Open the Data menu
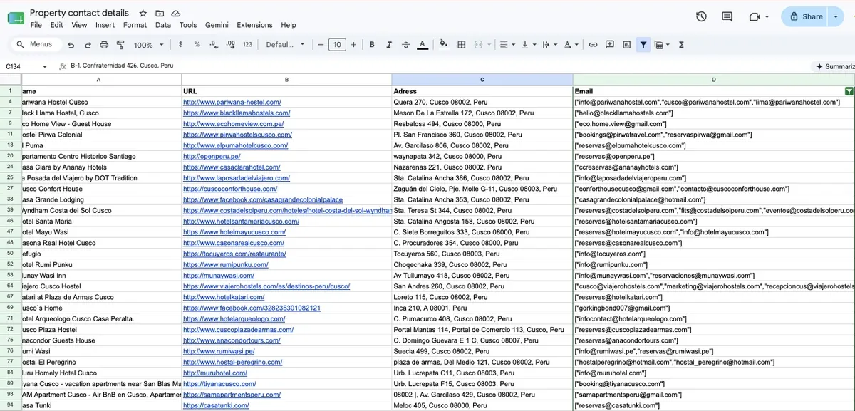Image resolution: width=855 pixels, height=411 pixels. pos(163,25)
